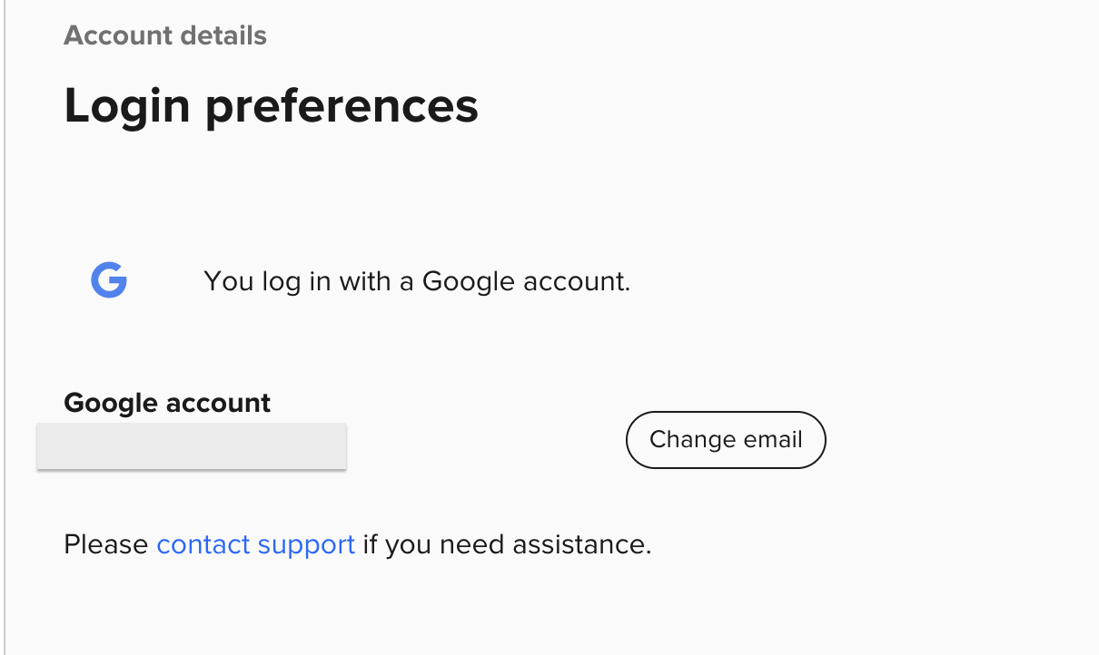
Task: Click the Google account field label
Action: coord(167,403)
